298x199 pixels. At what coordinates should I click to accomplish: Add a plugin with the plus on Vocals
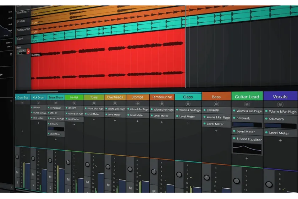tap(280, 140)
